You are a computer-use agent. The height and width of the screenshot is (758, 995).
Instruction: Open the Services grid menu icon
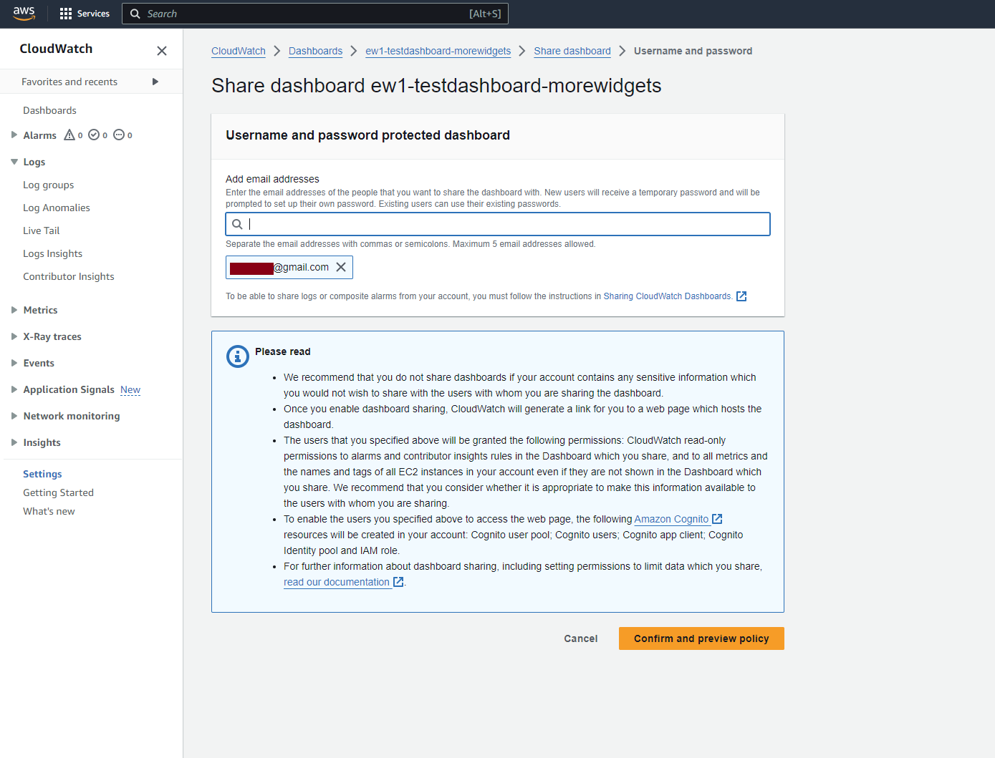(66, 14)
